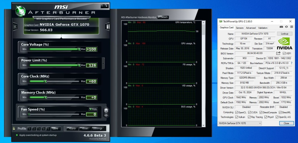The image size is (298, 143).
Task: Open Kombustor via the K side button
Action: click(x=15, y=26)
